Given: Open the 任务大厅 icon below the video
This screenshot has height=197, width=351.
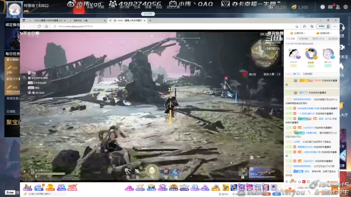Looking at the screenshot, I should (x=27, y=187).
